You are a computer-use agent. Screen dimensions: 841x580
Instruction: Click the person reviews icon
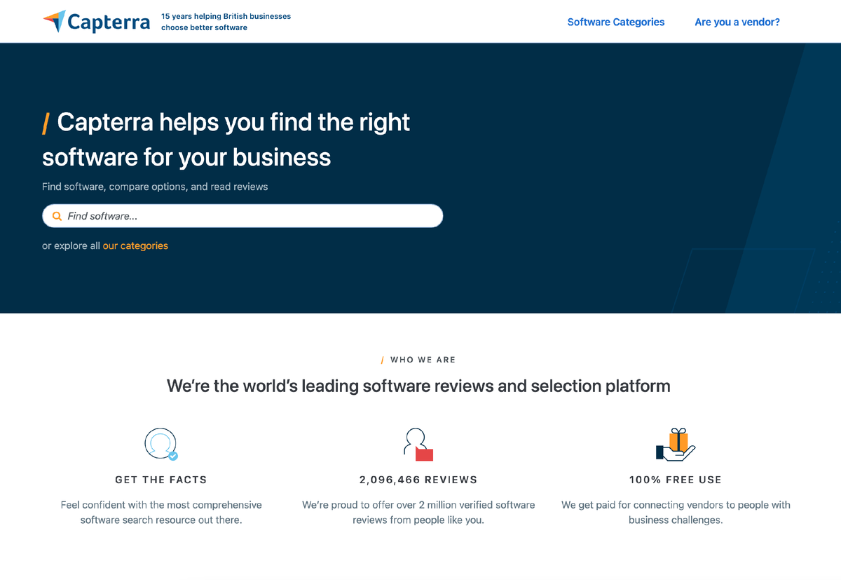tap(418, 444)
